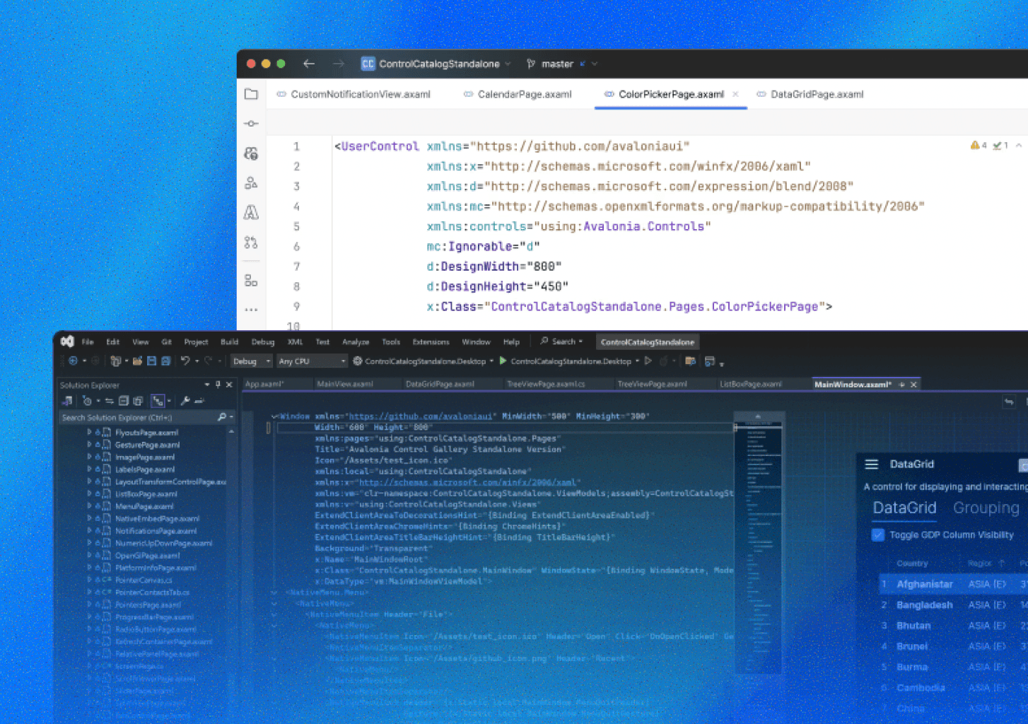This screenshot has width=1028, height=724.
Task: Click the Save icon in Visual Studio toolbar
Action: click(151, 361)
